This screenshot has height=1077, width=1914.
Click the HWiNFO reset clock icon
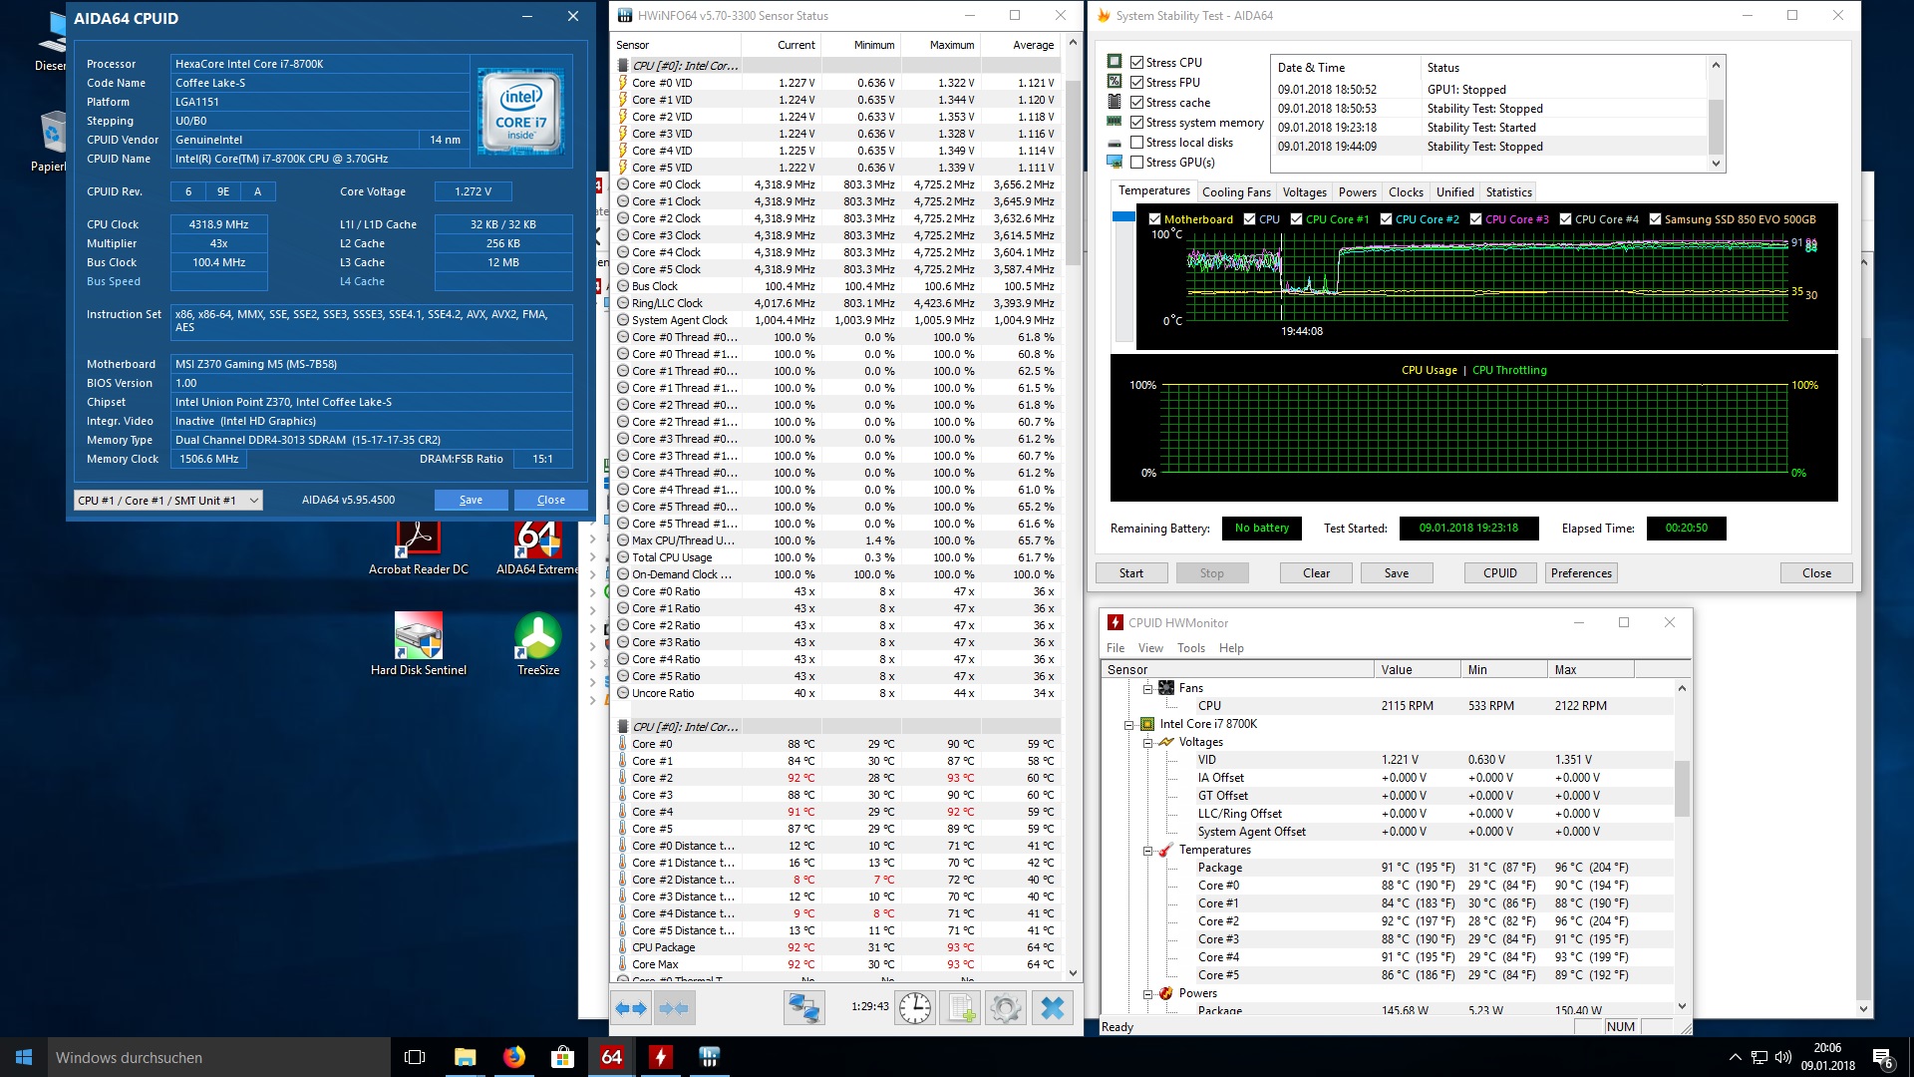pos(914,1008)
